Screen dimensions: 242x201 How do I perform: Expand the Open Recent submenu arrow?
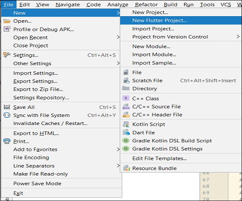[x=118, y=37]
